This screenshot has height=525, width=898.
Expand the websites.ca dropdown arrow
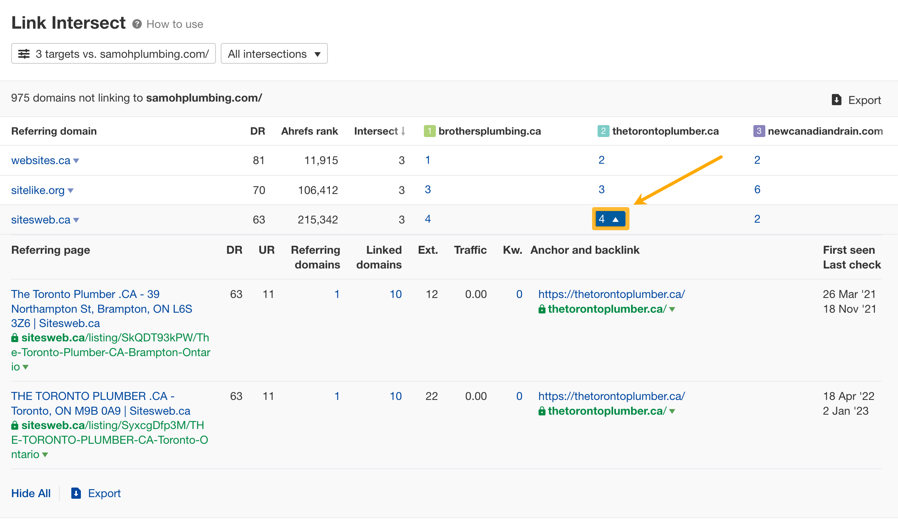(x=76, y=161)
